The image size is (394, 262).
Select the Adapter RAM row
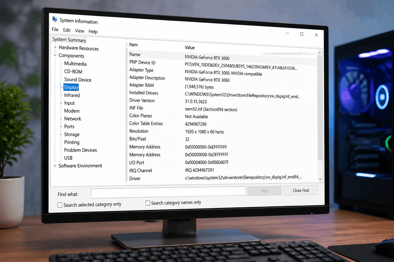pyautogui.click(x=142, y=85)
